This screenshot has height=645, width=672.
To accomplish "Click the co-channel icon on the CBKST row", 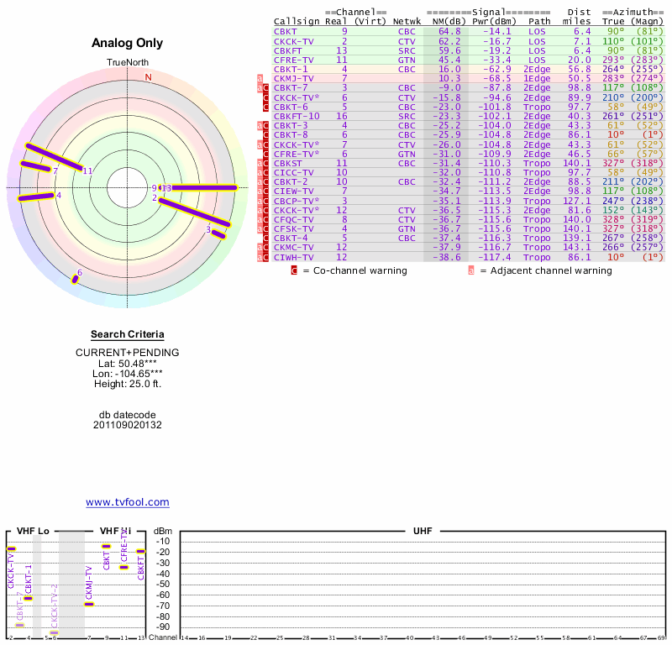I will point(266,163).
